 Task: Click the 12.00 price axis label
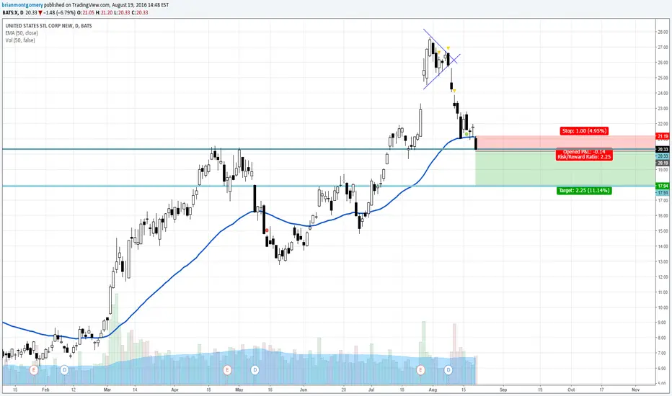click(x=663, y=277)
